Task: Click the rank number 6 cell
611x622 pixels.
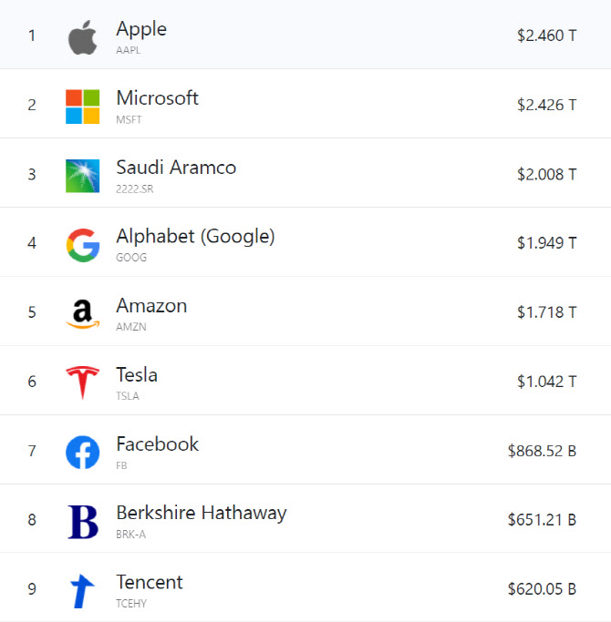Action: (32, 382)
